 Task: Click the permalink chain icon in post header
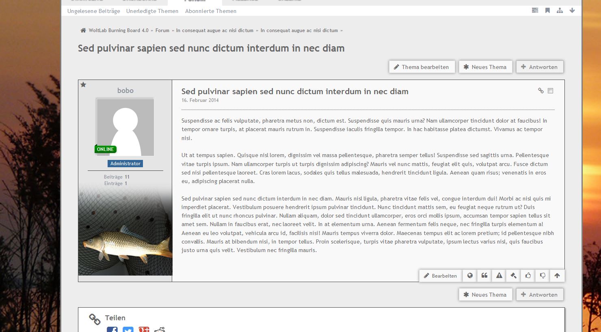pyautogui.click(x=540, y=91)
